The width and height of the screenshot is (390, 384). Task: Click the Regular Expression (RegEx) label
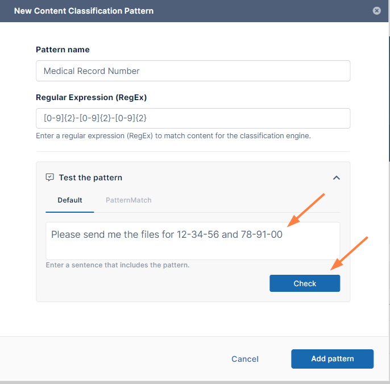[x=92, y=97]
